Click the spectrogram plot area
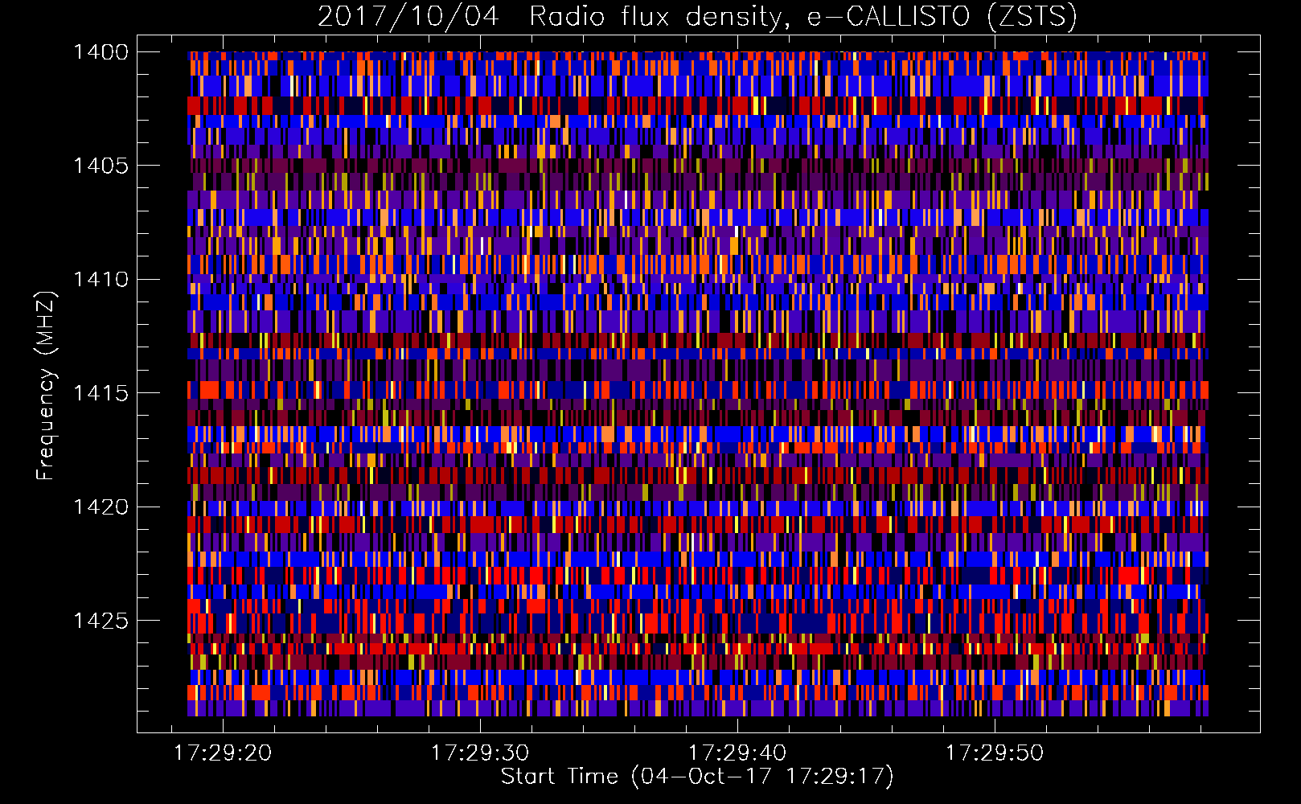The width and height of the screenshot is (1301, 804). pos(698,384)
